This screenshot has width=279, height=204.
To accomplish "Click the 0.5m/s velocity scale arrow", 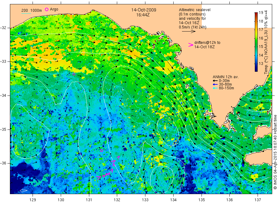I will pos(189,32).
